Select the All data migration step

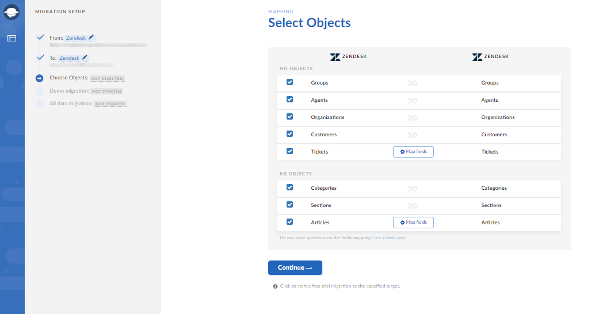coord(71,104)
